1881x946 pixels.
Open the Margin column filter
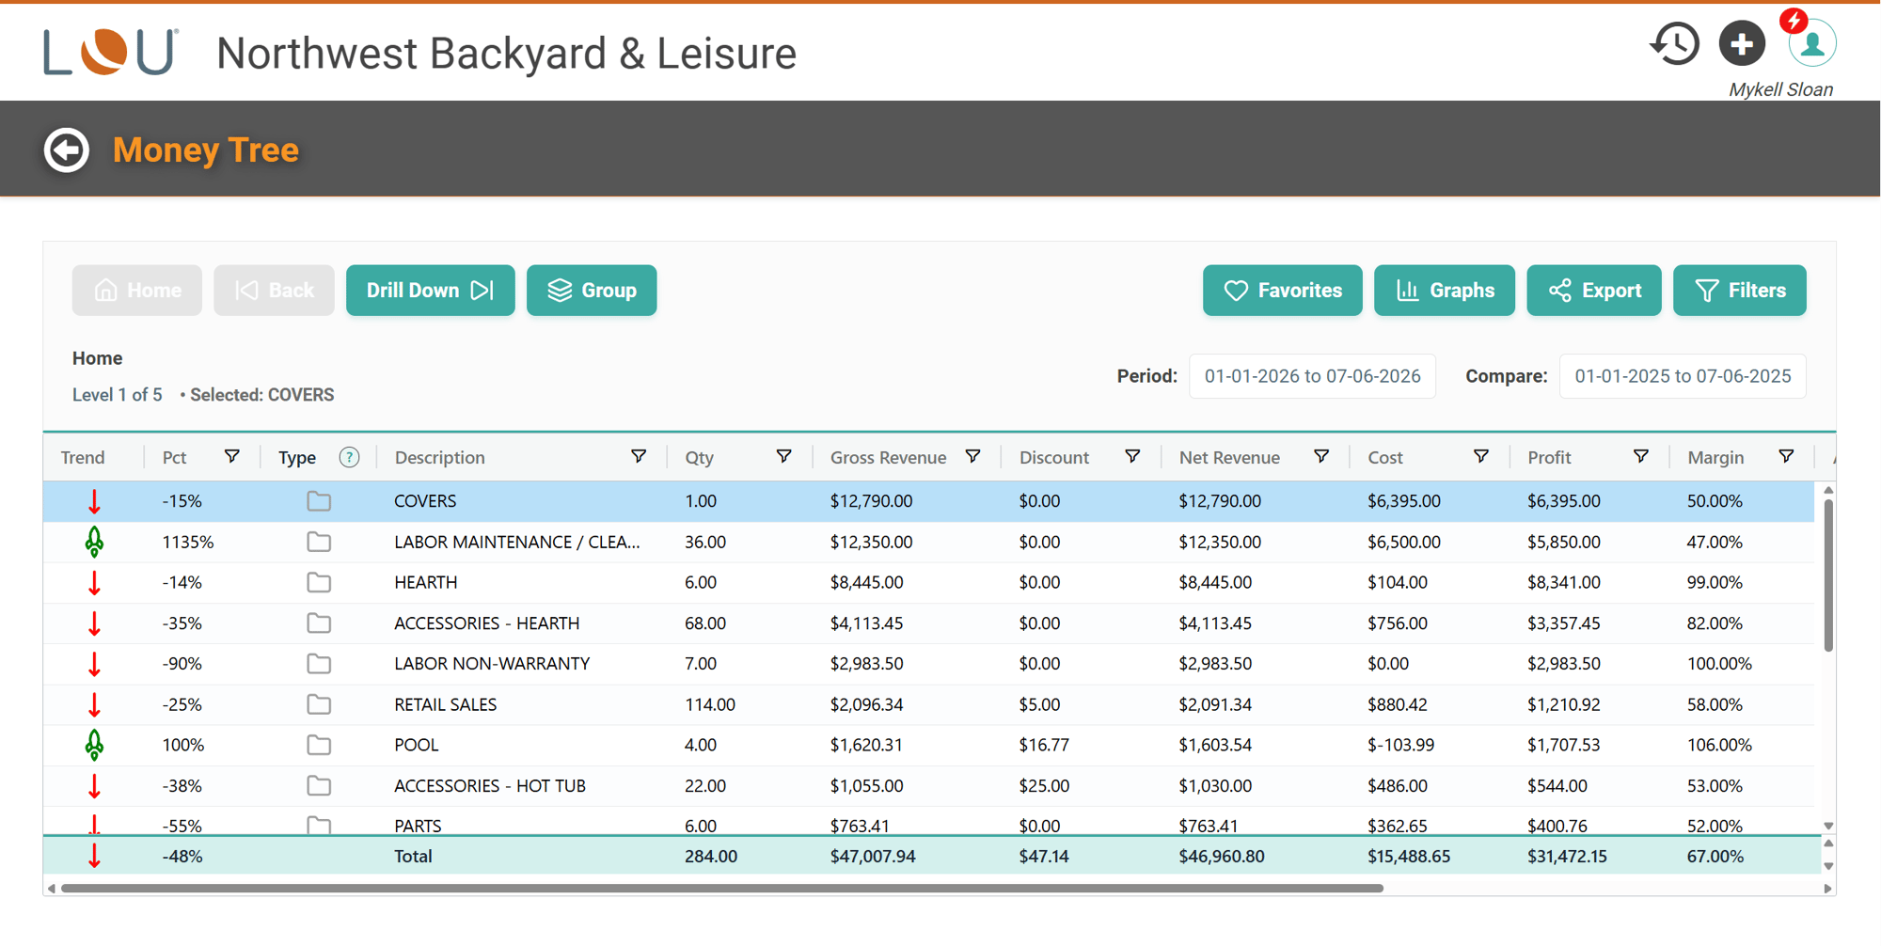pyautogui.click(x=1786, y=457)
